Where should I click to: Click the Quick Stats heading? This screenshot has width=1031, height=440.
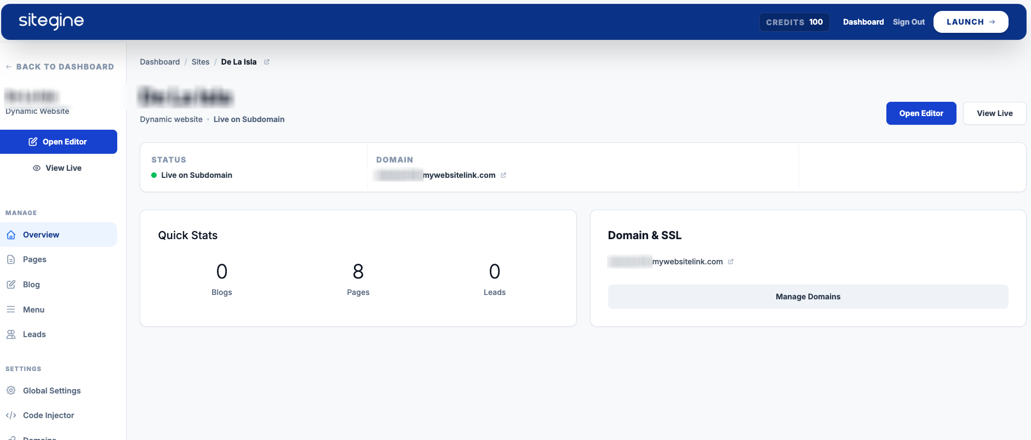(x=188, y=235)
